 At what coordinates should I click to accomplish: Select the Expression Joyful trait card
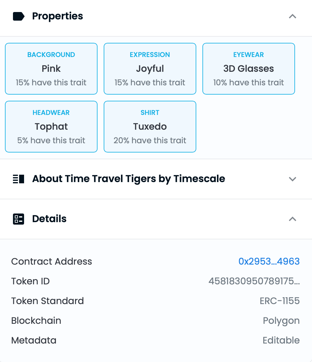150,69
